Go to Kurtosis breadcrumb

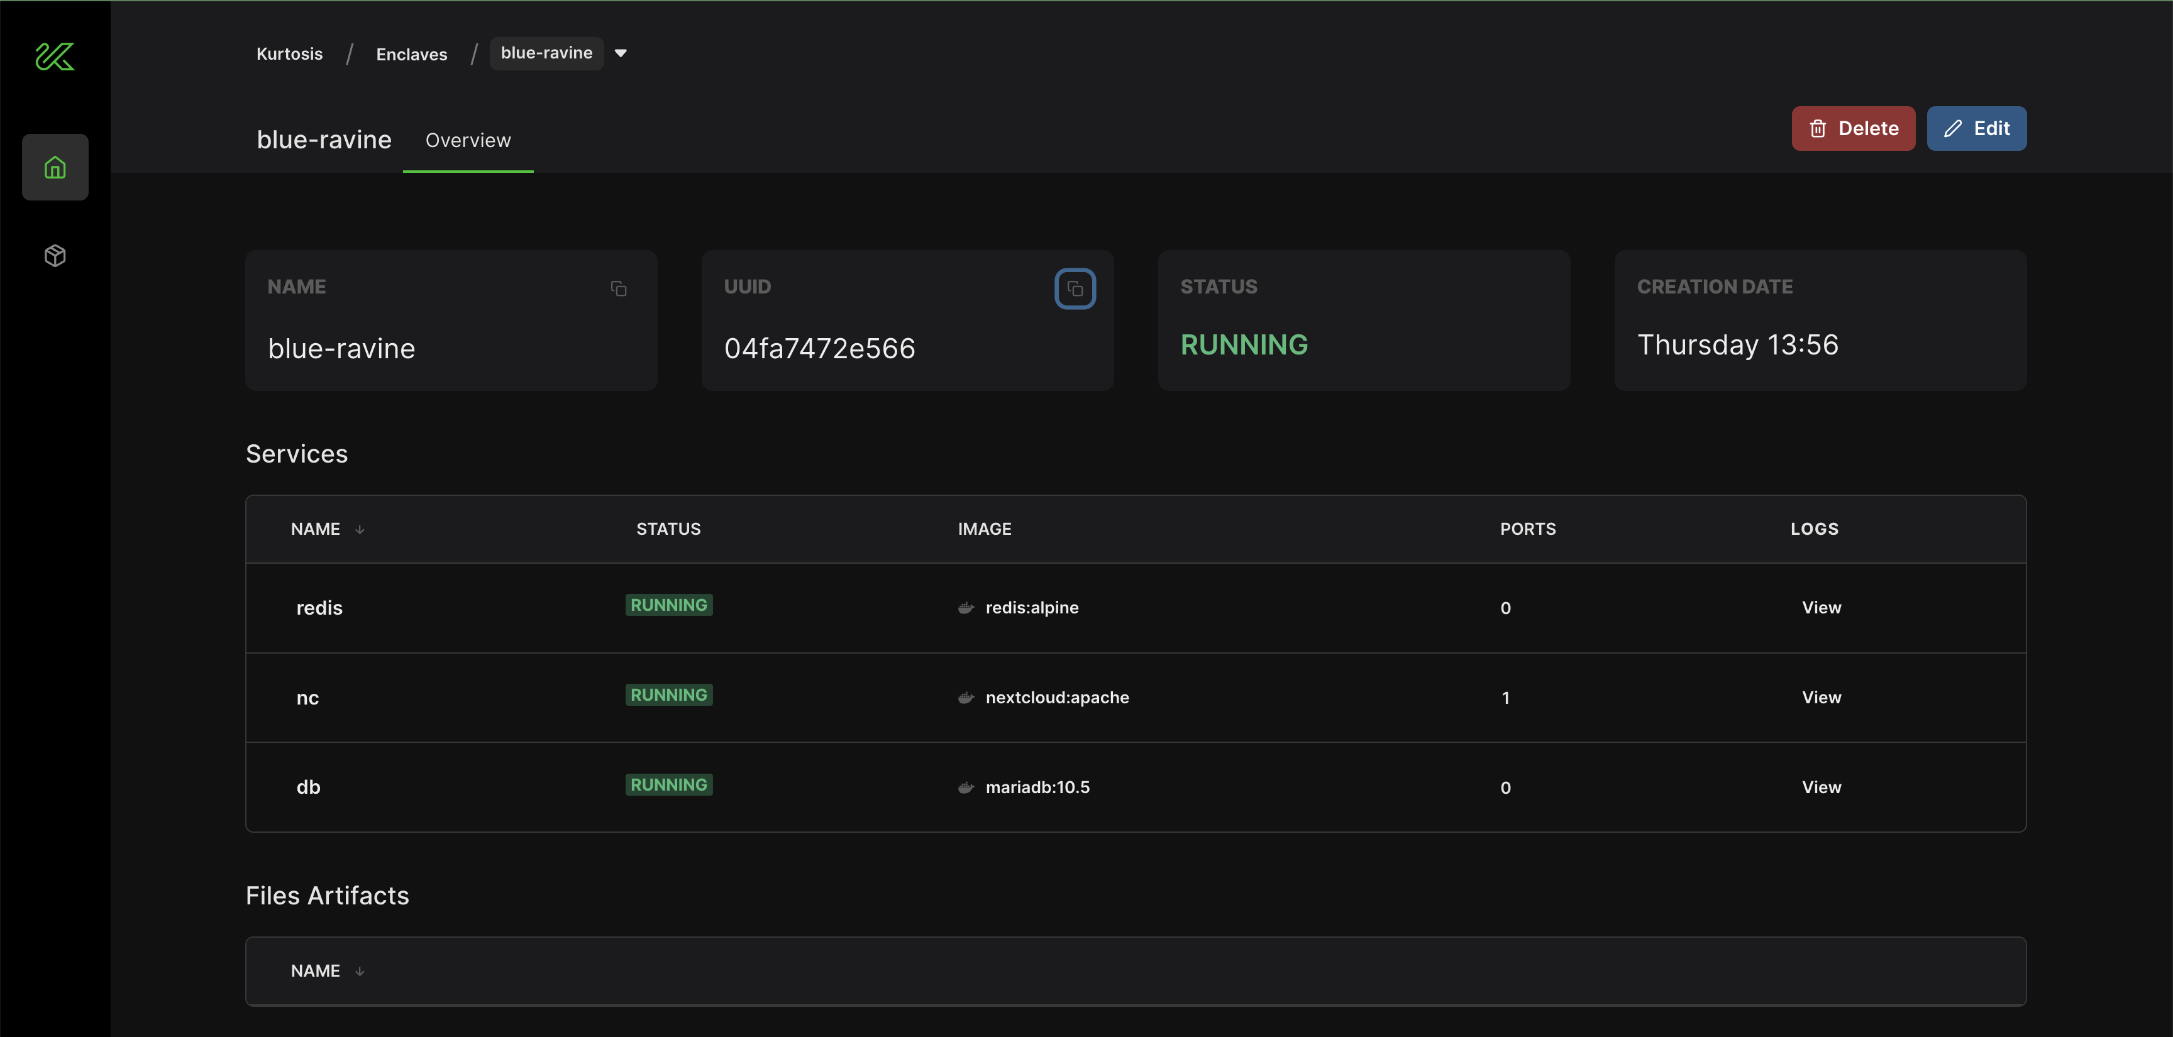[289, 54]
